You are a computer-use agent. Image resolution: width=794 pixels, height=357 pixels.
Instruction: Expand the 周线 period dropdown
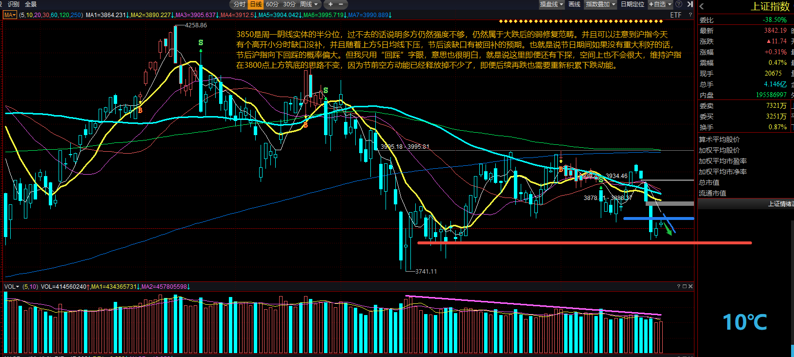click(309, 4)
